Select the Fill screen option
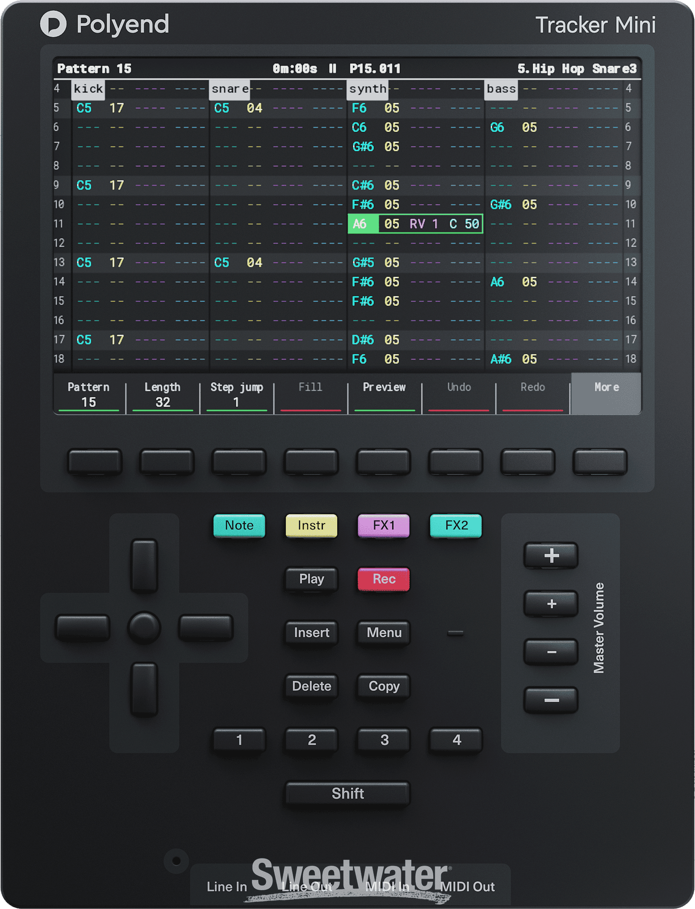695x909 pixels. 310,394
